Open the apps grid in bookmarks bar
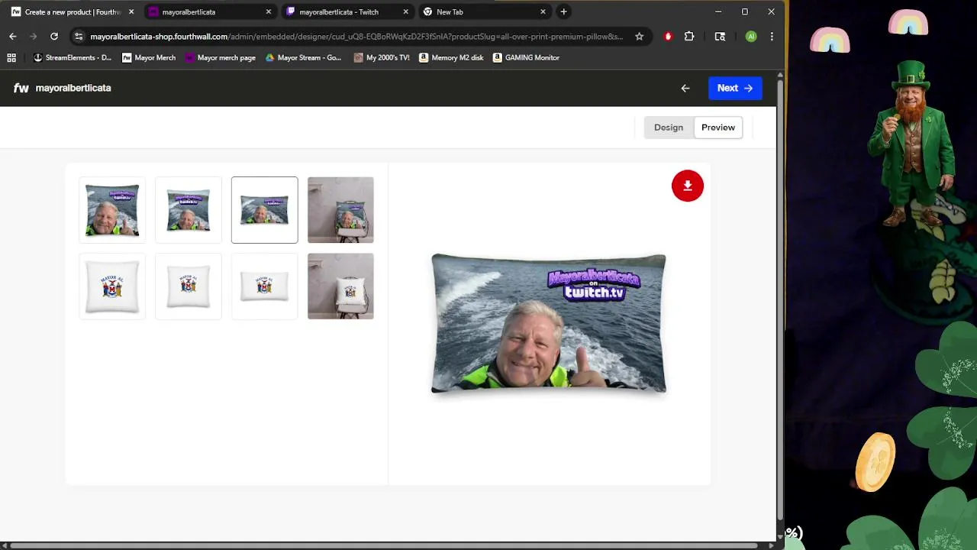The image size is (977, 550). [11, 57]
